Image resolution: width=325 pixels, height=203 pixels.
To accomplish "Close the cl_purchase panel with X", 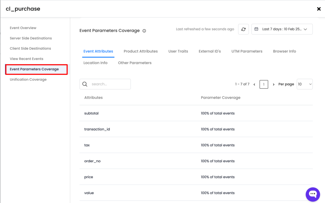I will pos(319,9).
